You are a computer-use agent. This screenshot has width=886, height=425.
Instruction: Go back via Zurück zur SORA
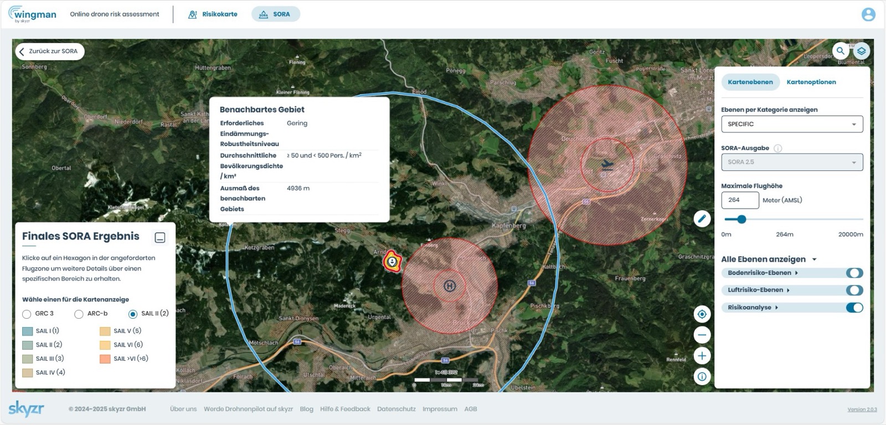pos(49,51)
